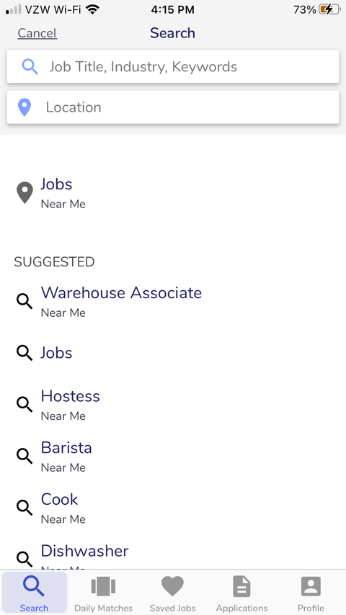Screen dimensions: 346x615
Task: Tap the search icon next to Hostess
Action: pos(25,405)
